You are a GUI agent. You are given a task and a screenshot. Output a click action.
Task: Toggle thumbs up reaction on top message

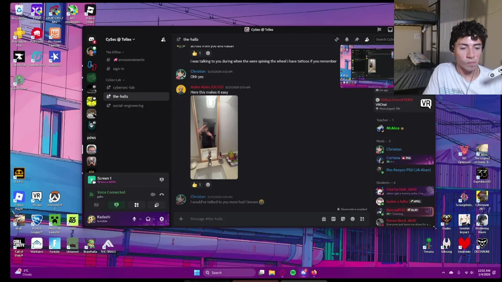pos(197,53)
